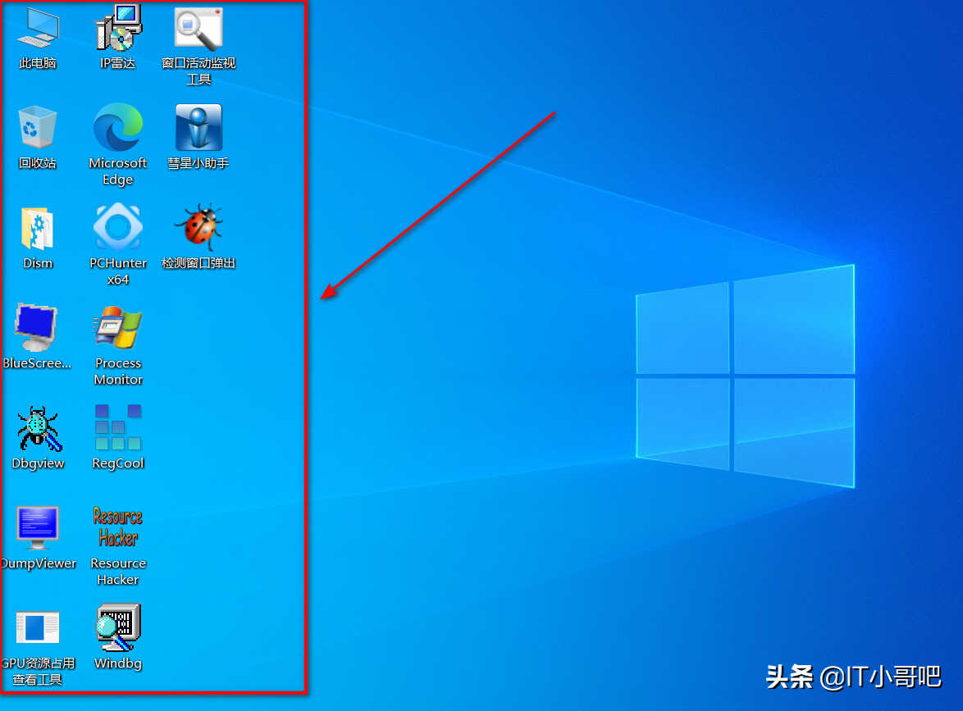Click the 'DumpViewer' label text
963x711 pixels.
tap(39, 563)
